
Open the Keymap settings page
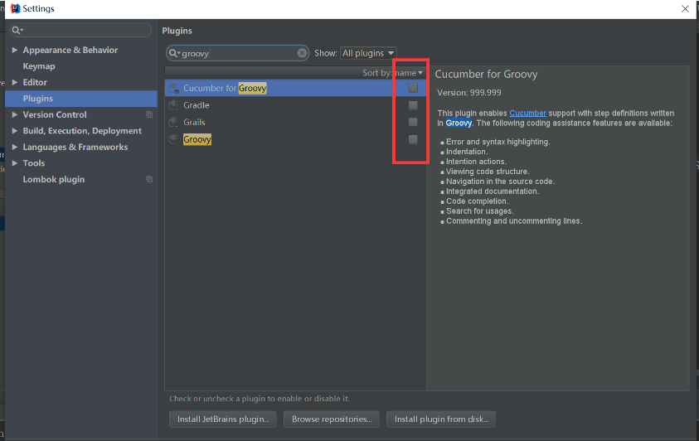coord(39,66)
